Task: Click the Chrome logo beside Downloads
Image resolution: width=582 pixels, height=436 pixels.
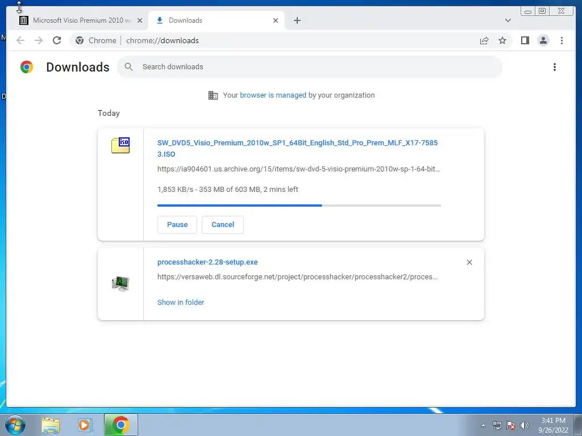Action: (27, 67)
